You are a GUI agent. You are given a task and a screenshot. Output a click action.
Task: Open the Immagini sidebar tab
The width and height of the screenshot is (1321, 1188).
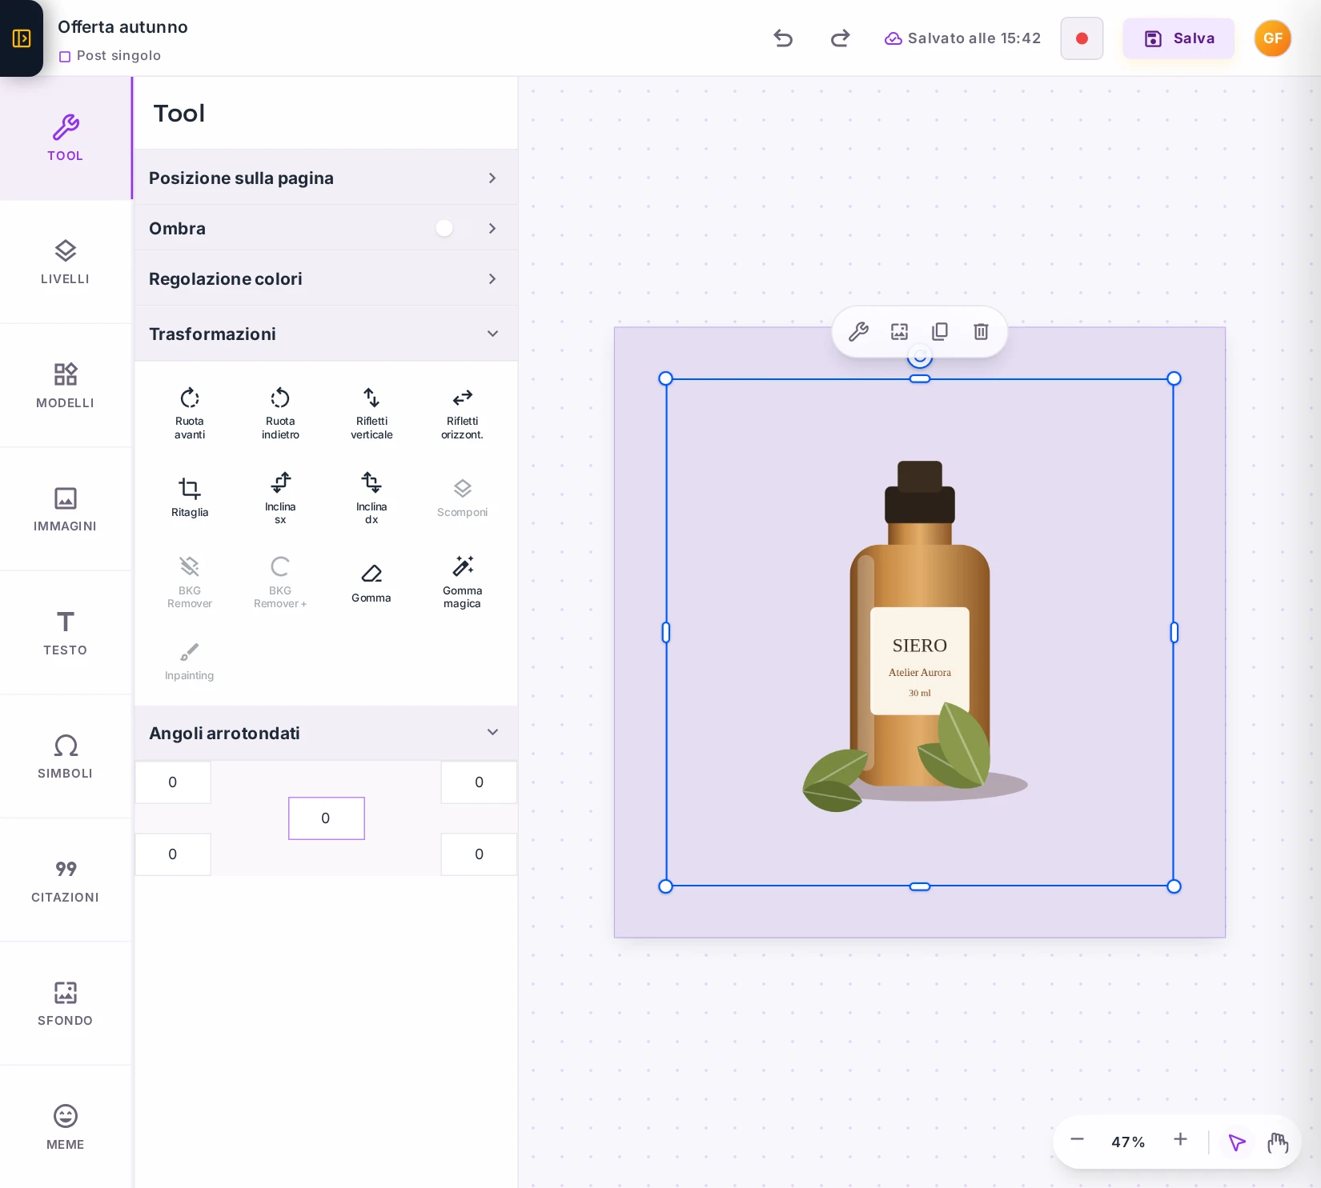pyautogui.click(x=66, y=509)
